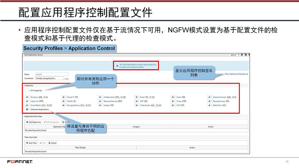Click the Business category link
Screen dimensions: 299x168
point(34,97)
